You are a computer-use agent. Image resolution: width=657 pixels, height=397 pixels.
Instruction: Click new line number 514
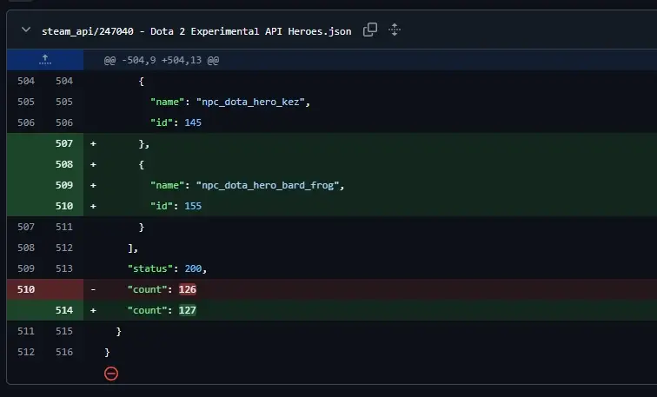(64, 310)
